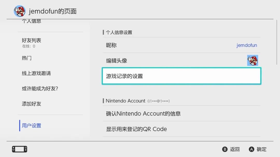Click 昵称 to edit nickname
Screen dimensions: 280x157
111,45
